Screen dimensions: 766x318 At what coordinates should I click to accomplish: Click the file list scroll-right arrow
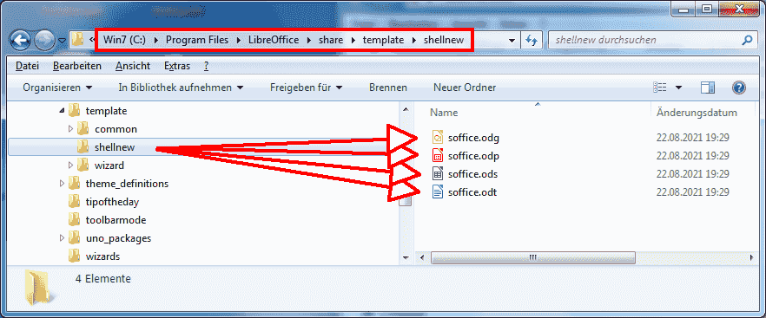752,257
